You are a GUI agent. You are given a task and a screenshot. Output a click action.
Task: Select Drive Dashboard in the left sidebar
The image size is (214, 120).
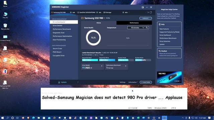tap(64, 22)
